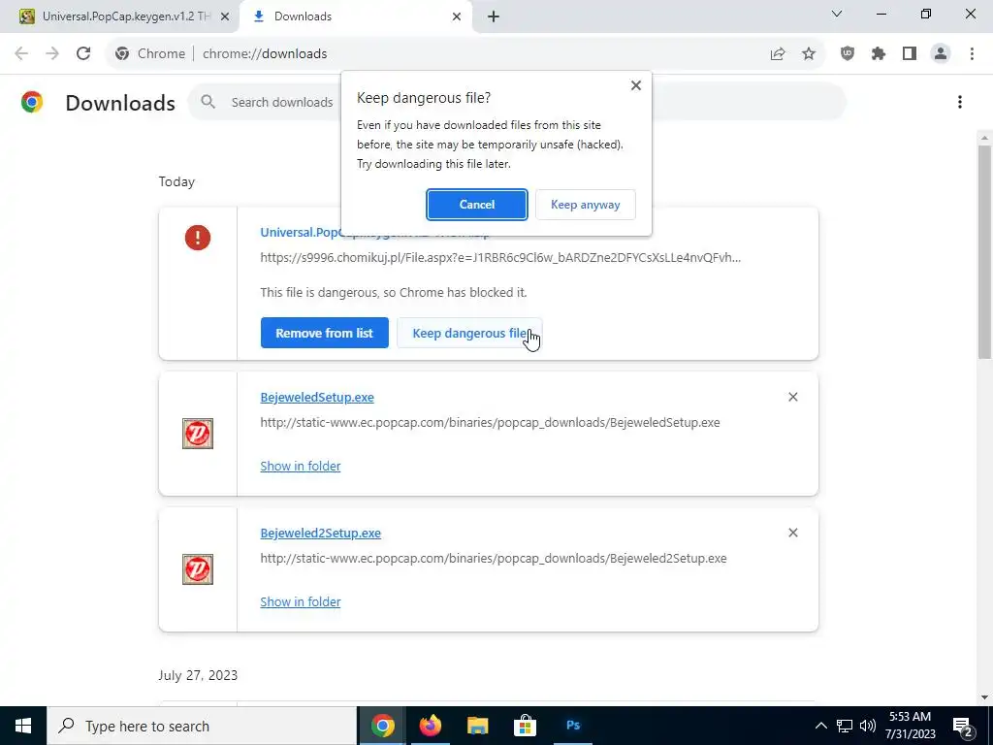Click the Chrome logo beside Downloads heading

(x=32, y=102)
